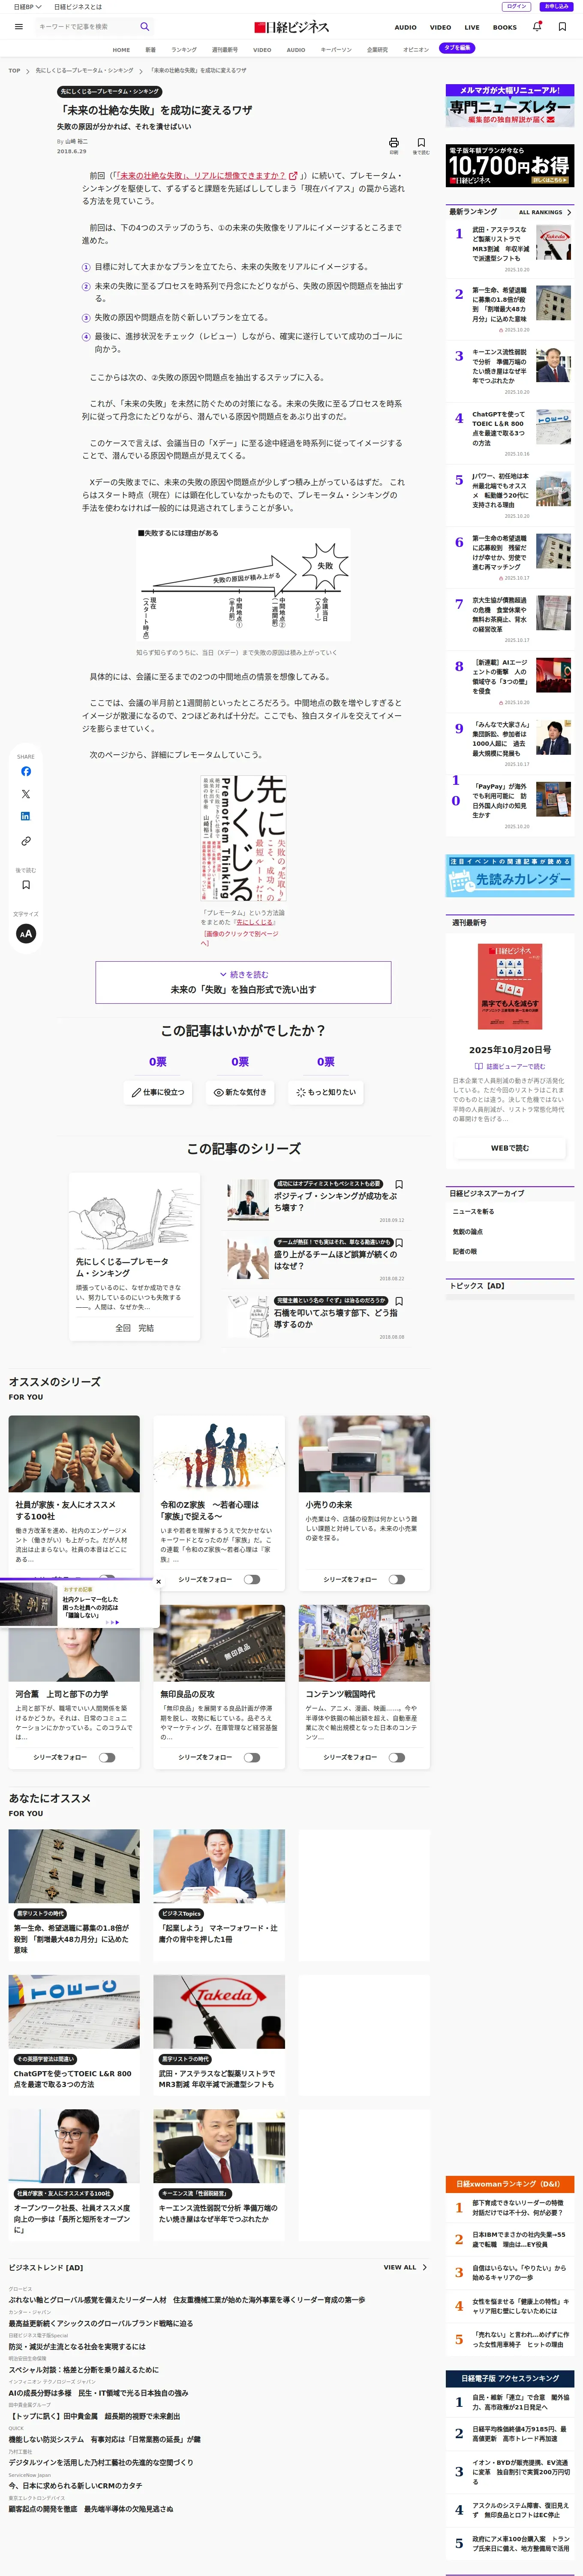Open the notifications bell icon
Image resolution: width=583 pixels, height=2576 pixels.
point(536,27)
